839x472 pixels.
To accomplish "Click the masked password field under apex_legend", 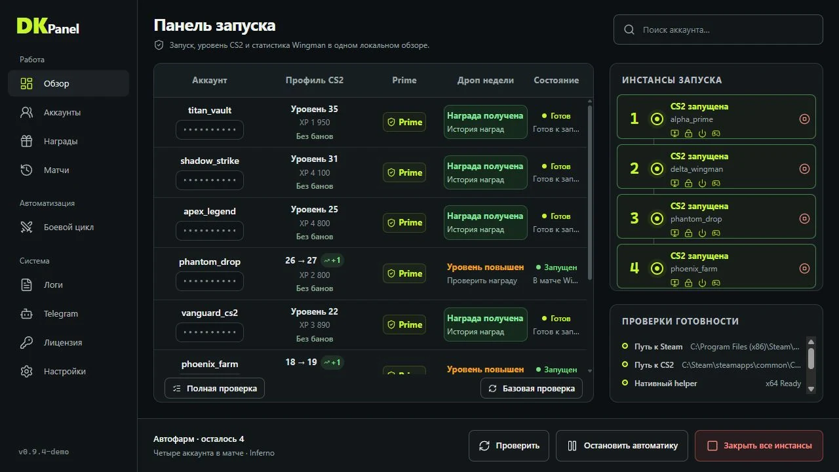I will [x=210, y=231].
